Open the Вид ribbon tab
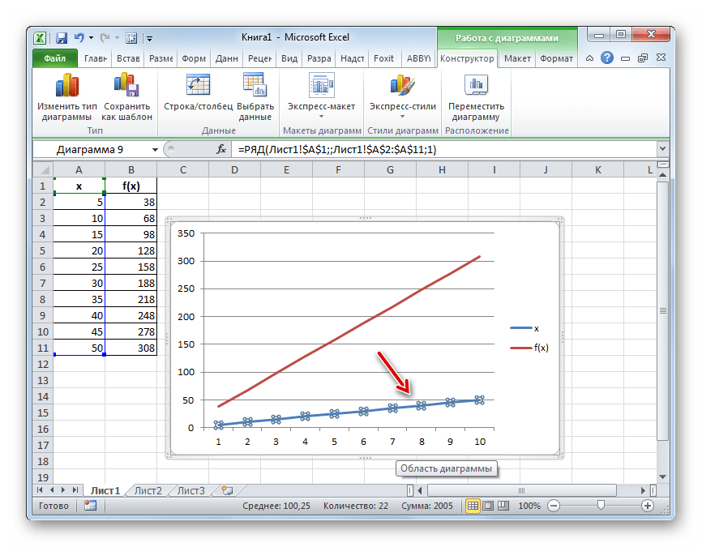The image size is (702, 547). pos(289,58)
